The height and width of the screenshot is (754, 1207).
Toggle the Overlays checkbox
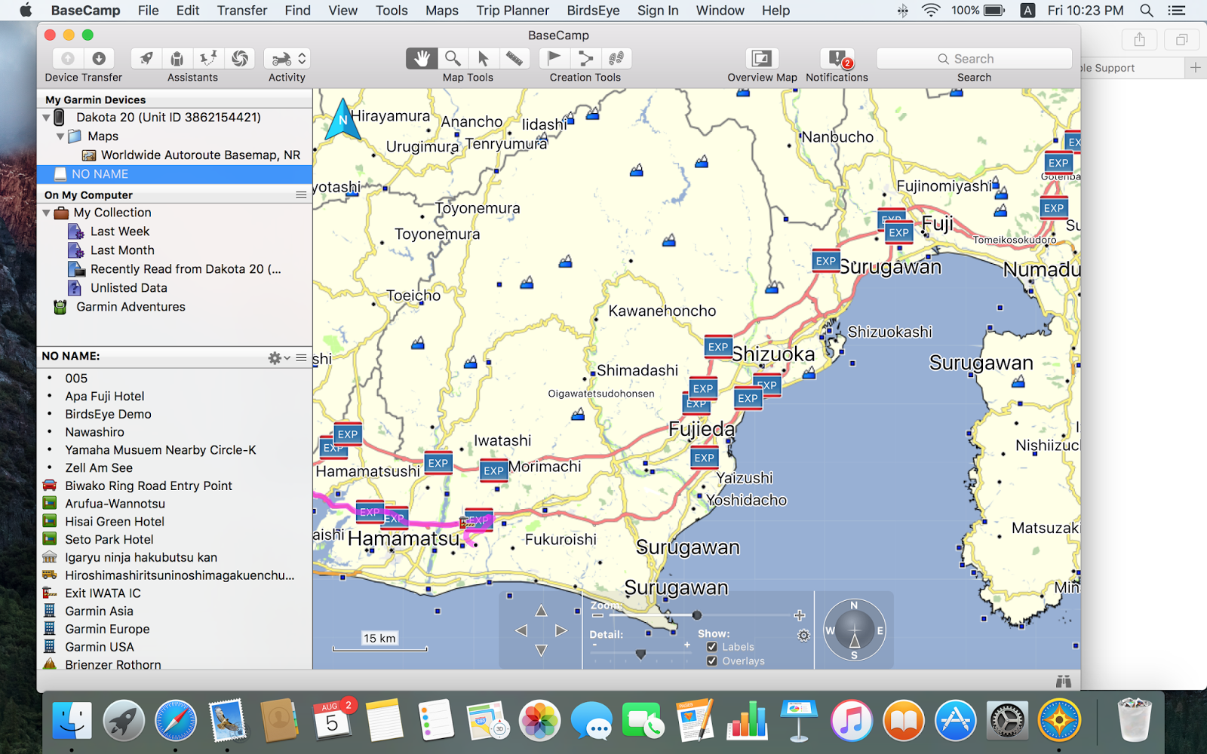[711, 661]
